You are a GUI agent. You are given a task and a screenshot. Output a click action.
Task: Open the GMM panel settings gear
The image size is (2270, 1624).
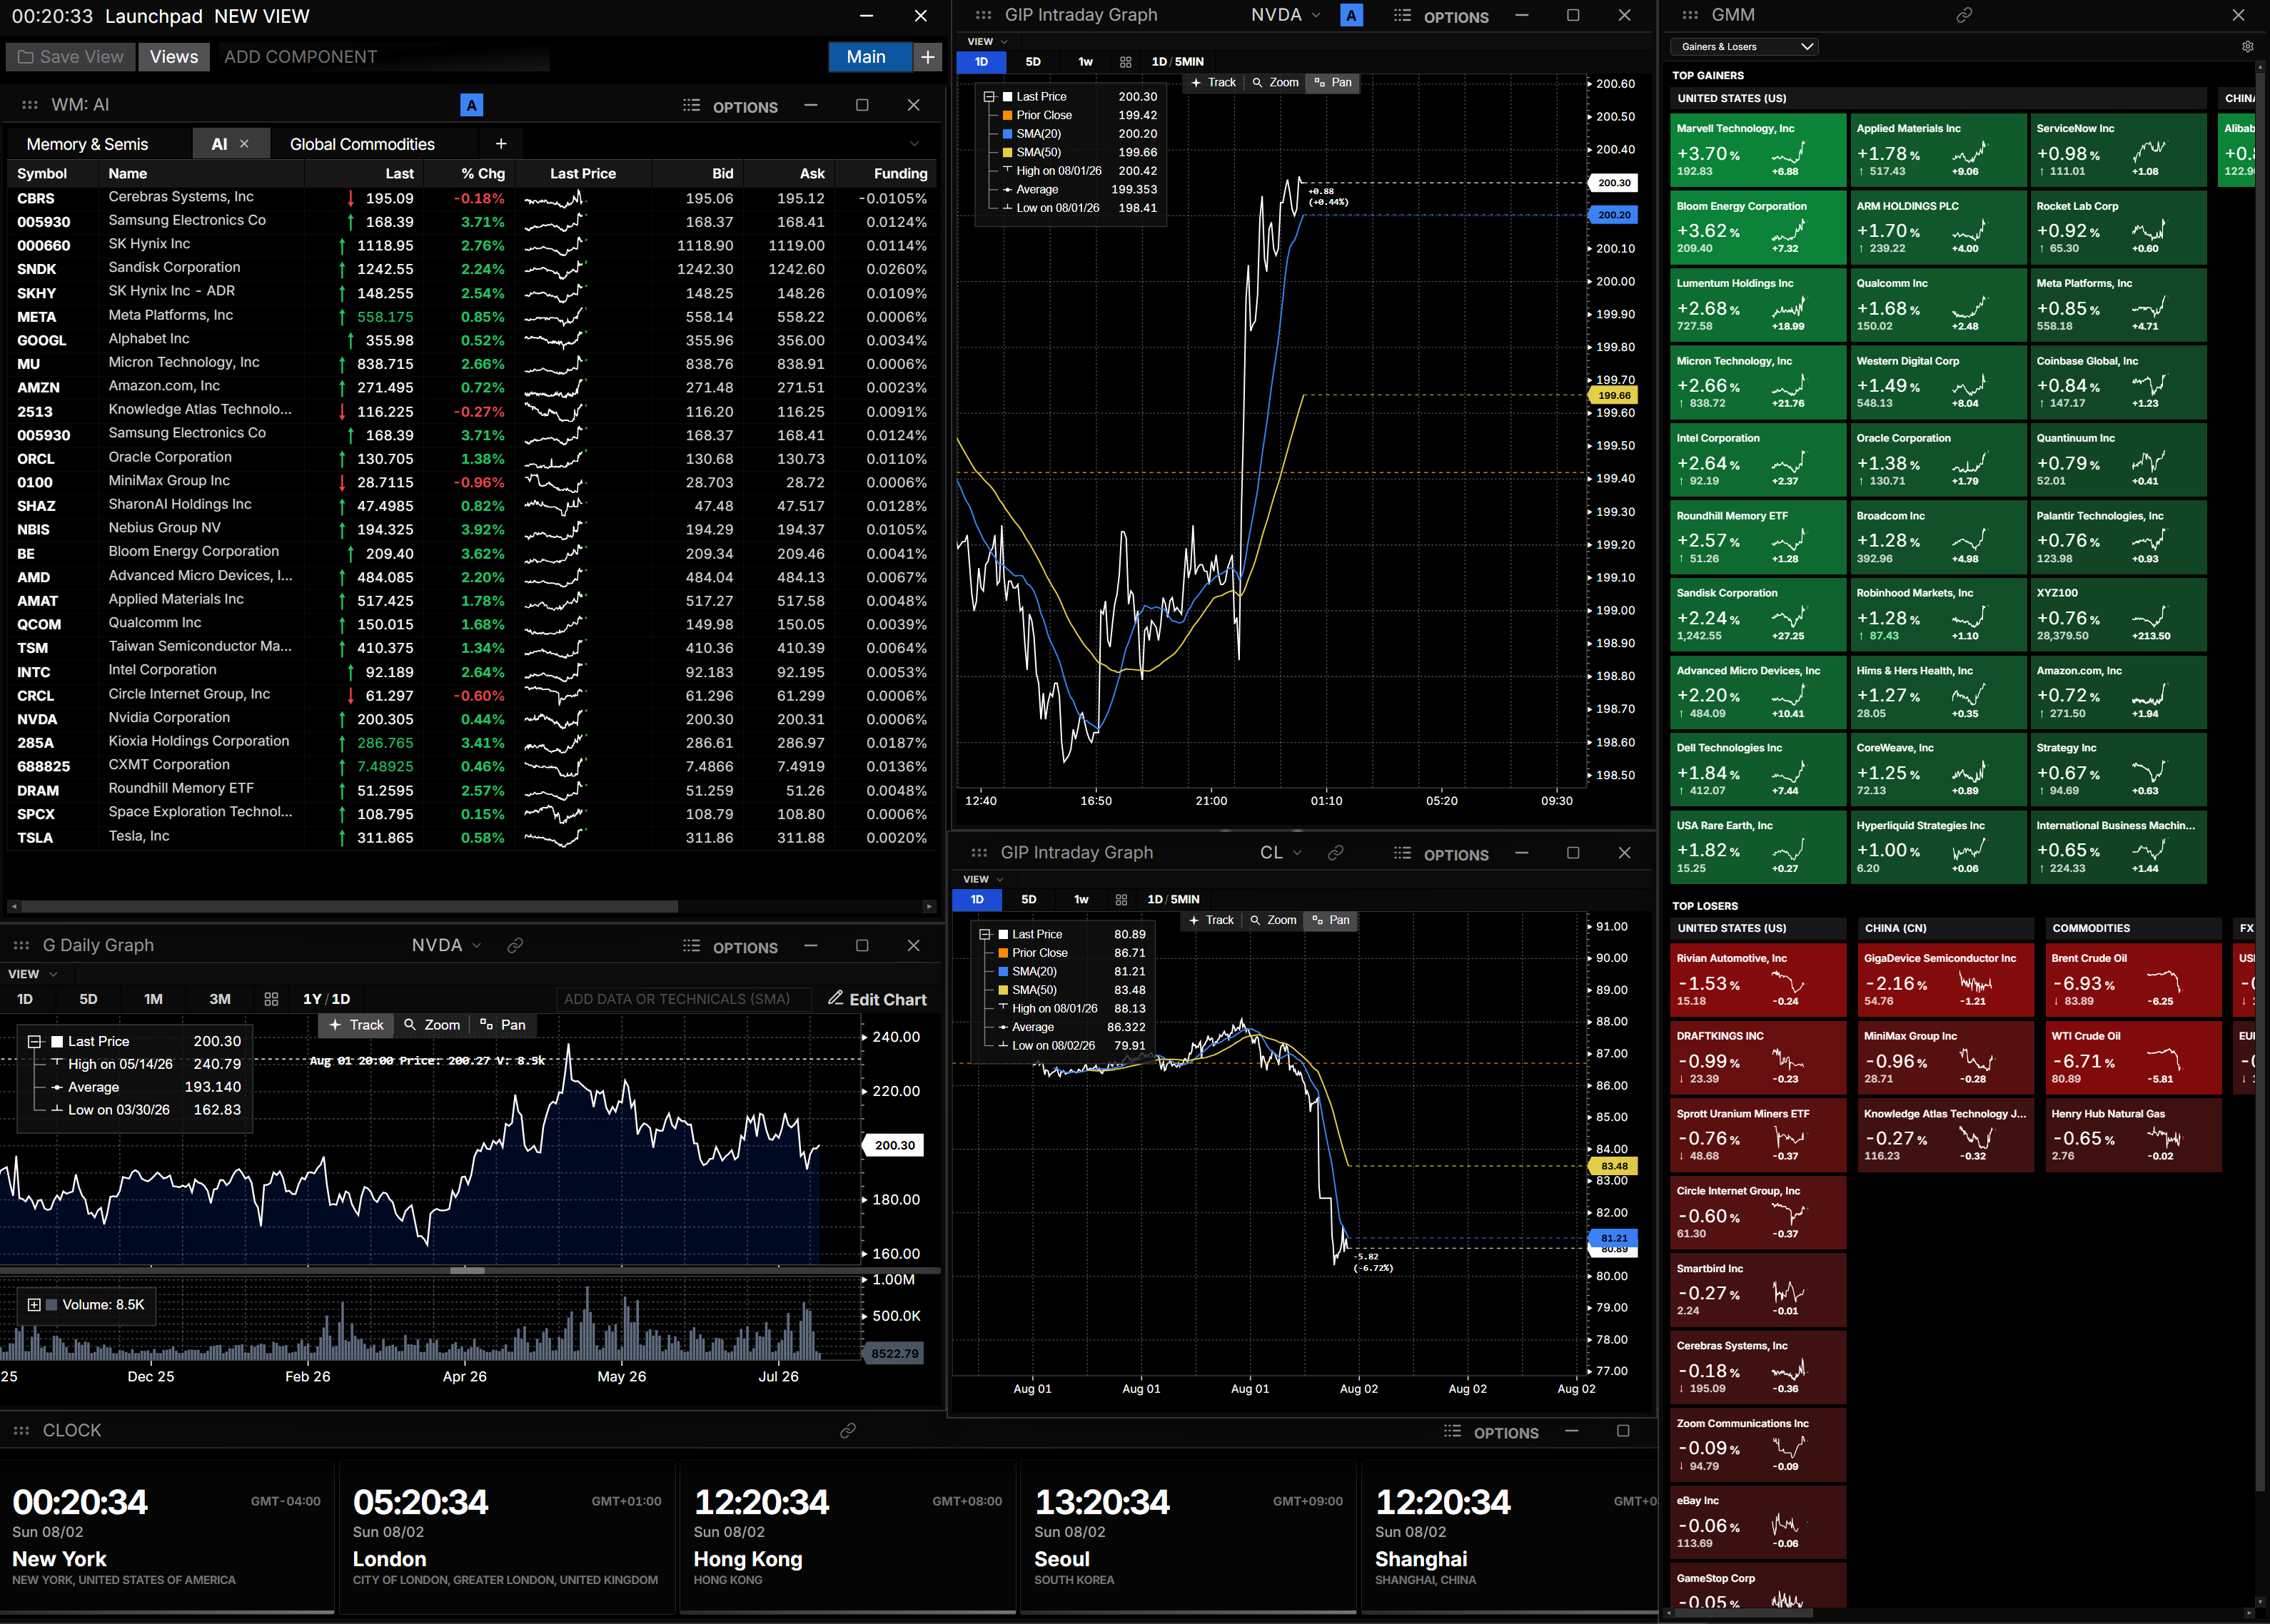(2247, 46)
